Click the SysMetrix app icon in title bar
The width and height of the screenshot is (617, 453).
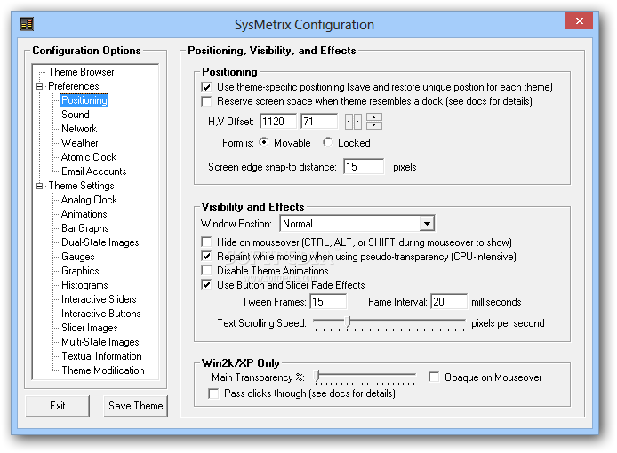(27, 24)
